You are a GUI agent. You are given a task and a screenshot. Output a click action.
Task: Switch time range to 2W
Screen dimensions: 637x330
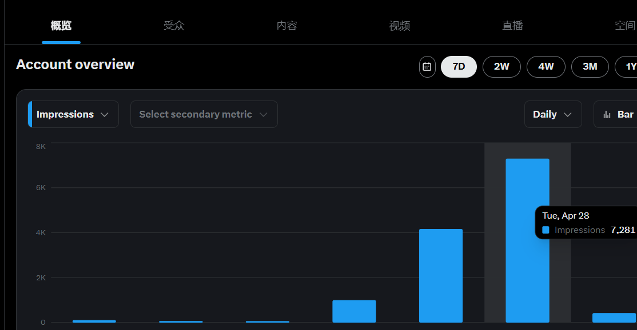click(x=501, y=67)
